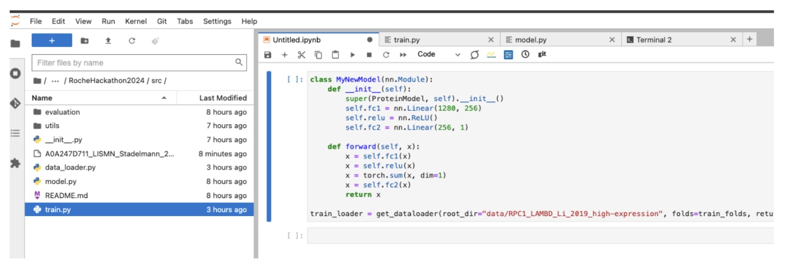Restart kernel and run all cells

coord(403,55)
